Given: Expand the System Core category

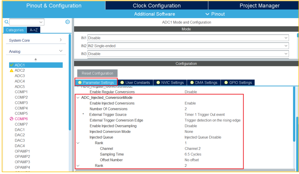Looking at the screenshot, I should coord(61,40).
